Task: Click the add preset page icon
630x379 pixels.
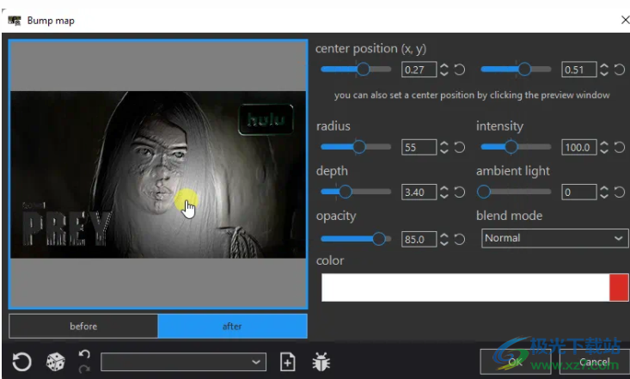Action: pyautogui.click(x=287, y=362)
